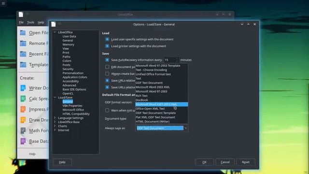Image resolution: width=309 pixels, height=174 pixels.
Task: Disable Save AutoRecovery information checkbox
Action: 107,60
